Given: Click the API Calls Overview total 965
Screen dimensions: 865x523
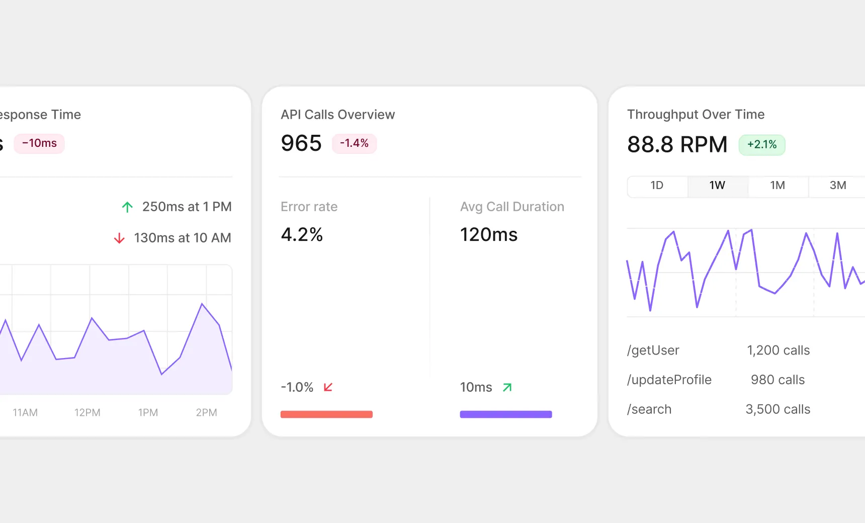Looking at the screenshot, I should [x=301, y=143].
